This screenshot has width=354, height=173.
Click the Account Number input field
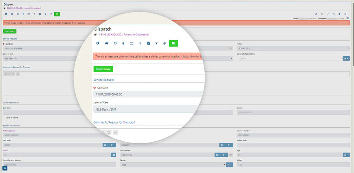(x=293, y=135)
